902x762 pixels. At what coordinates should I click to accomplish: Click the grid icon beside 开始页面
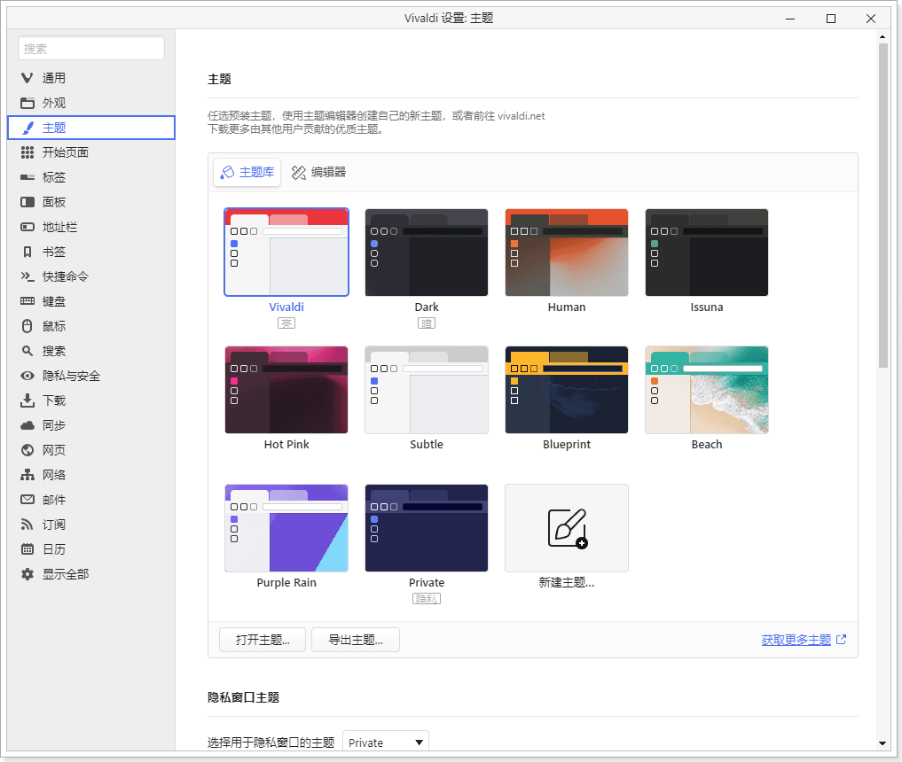[x=27, y=152]
